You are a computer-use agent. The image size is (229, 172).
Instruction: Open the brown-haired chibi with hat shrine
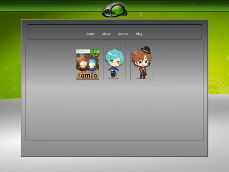[x=142, y=62]
